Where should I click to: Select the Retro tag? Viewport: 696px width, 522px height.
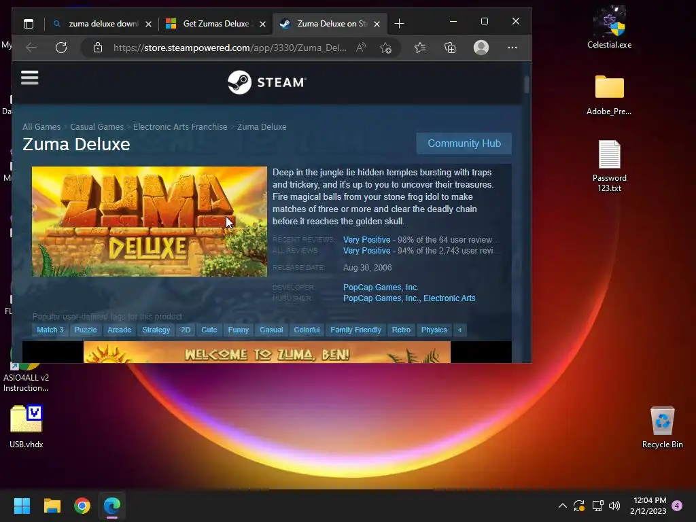click(x=401, y=330)
